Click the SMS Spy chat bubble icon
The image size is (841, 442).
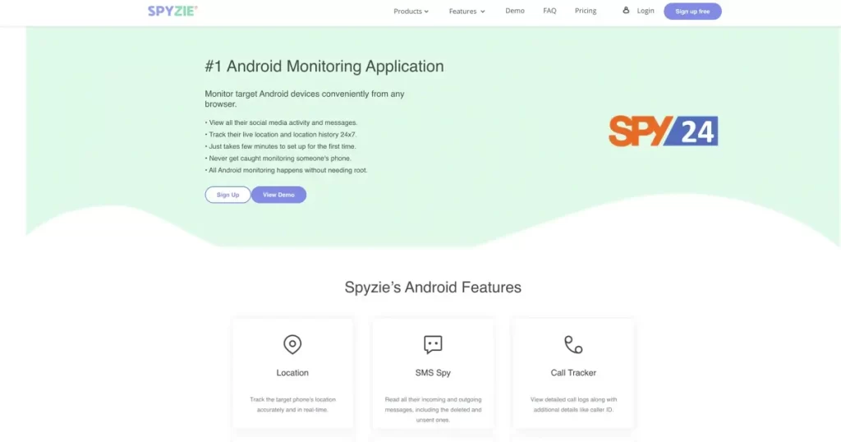(433, 344)
